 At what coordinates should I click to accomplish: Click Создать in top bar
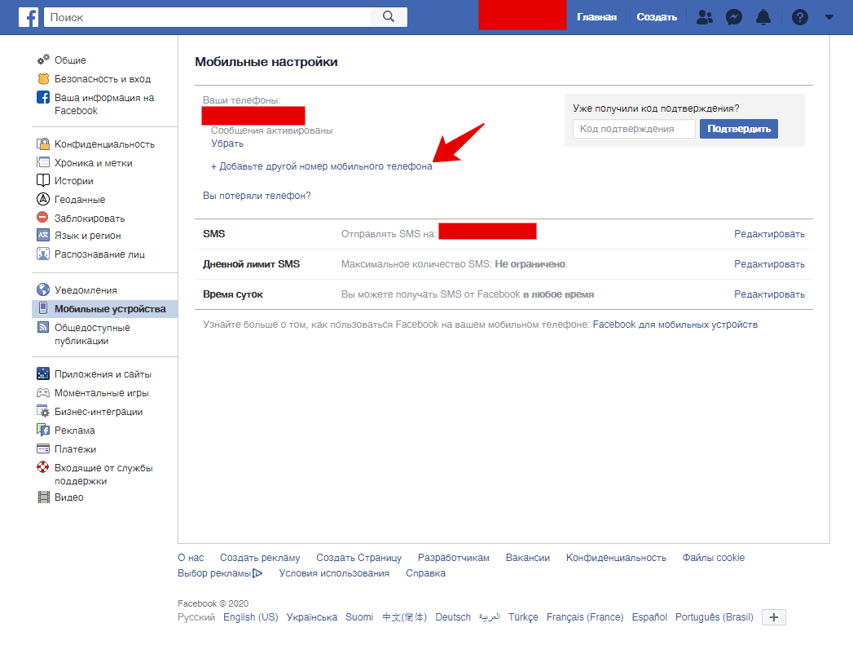[657, 17]
